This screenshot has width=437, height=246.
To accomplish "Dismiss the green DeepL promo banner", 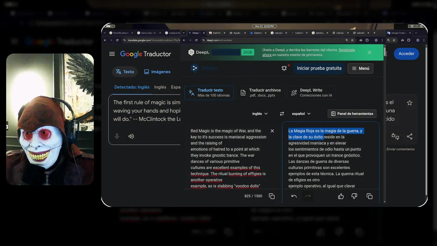I will tap(369, 52).
